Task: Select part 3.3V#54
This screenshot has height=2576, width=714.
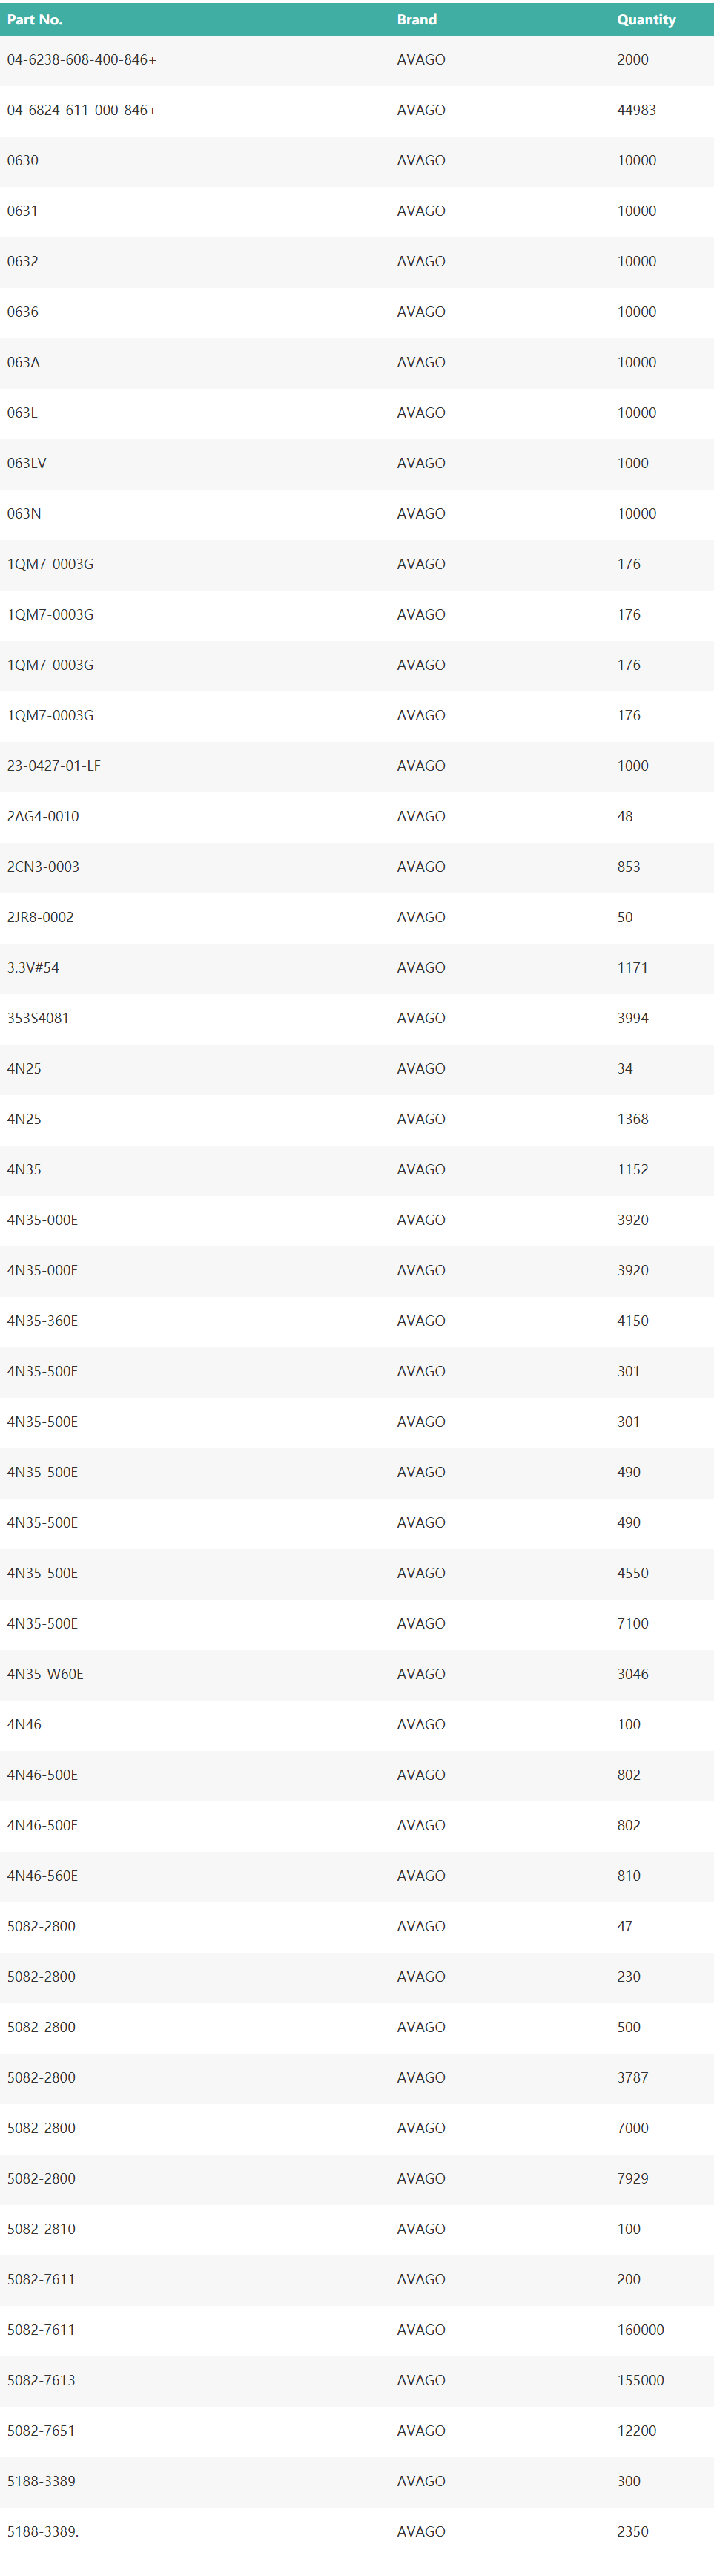Action: (33, 968)
